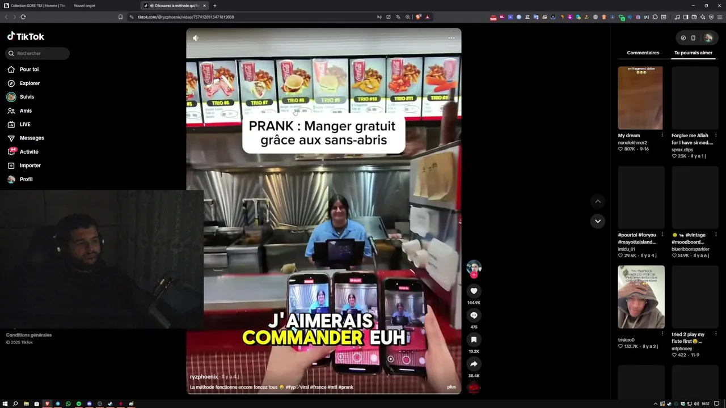726x408 pixels.
Task: Switch to the Commentaires tab
Action: pyautogui.click(x=643, y=53)
